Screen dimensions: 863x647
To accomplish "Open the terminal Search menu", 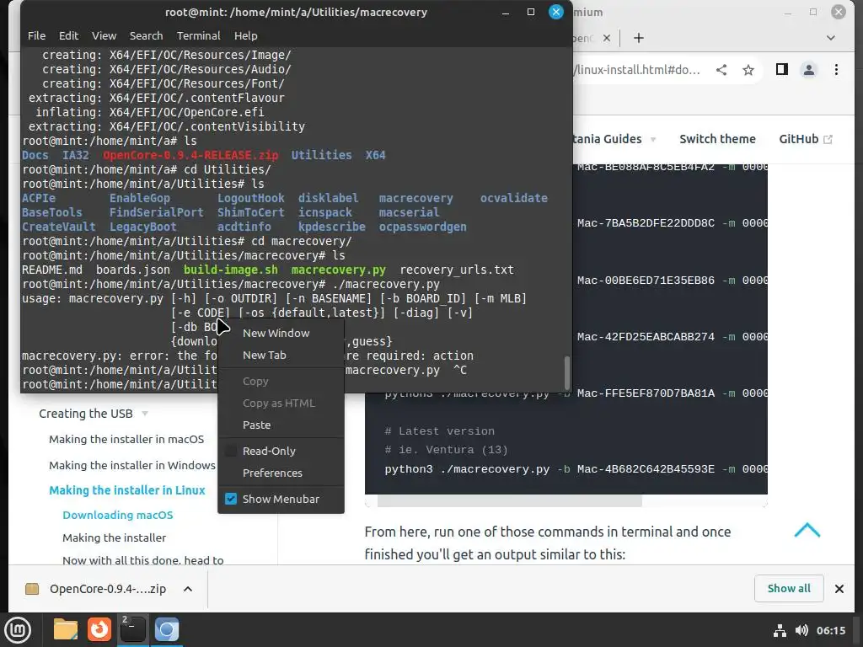I will [x=146, y=35].
